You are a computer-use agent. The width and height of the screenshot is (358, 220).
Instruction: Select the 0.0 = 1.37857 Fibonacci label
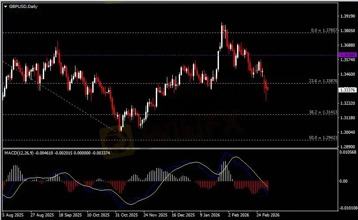point(324,30)
